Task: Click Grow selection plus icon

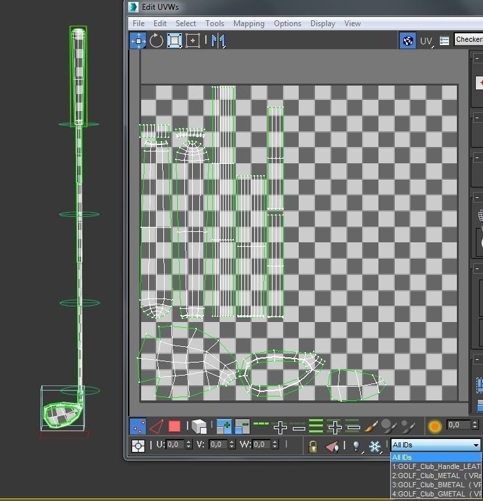Action: 224,427
